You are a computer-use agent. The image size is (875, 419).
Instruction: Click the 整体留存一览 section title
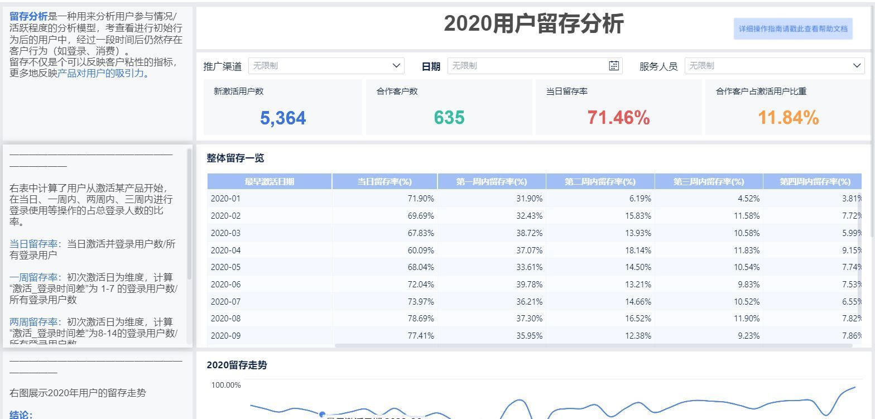pos(235,158)
